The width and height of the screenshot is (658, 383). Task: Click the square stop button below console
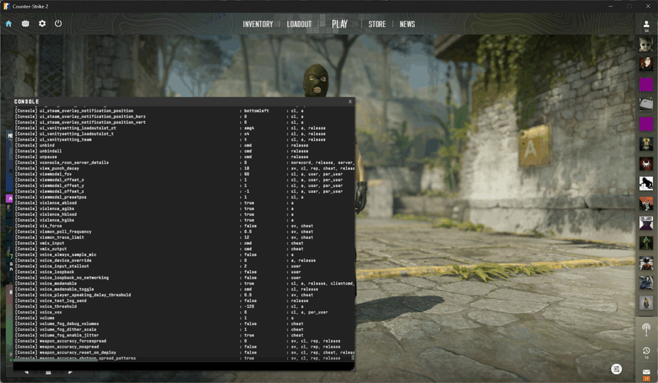(x=48, y=373)
